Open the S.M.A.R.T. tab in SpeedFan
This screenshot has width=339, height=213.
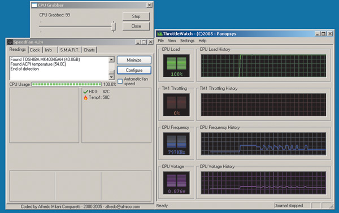click(69, 50)
